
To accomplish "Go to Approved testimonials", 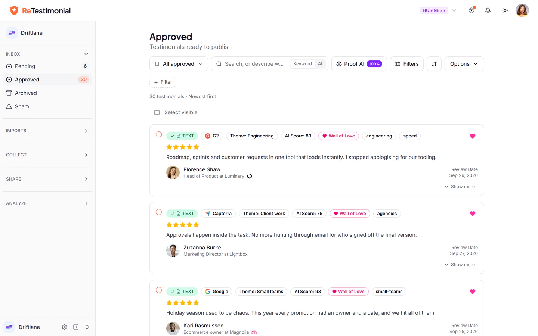I will 47,80.
